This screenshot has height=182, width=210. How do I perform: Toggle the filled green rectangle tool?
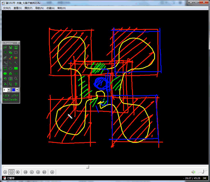16,68
